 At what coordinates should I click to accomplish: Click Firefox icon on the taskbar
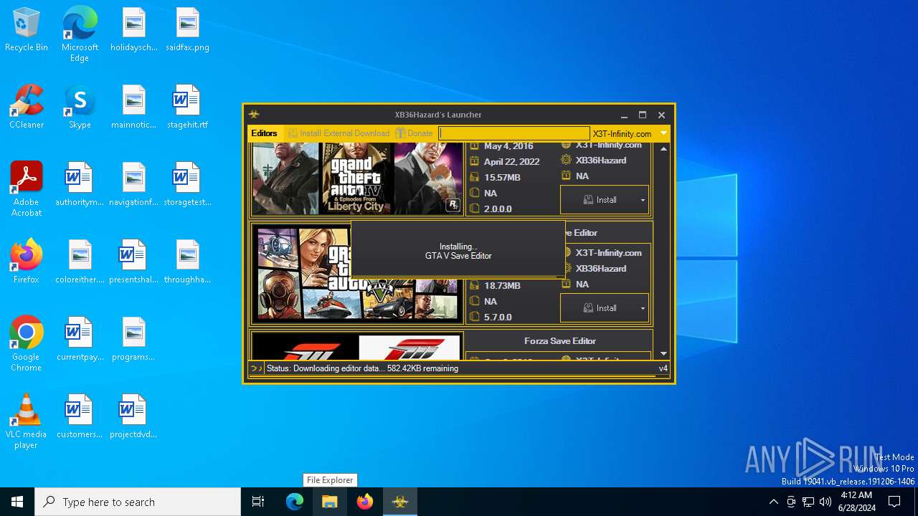(x=365, y=502)
